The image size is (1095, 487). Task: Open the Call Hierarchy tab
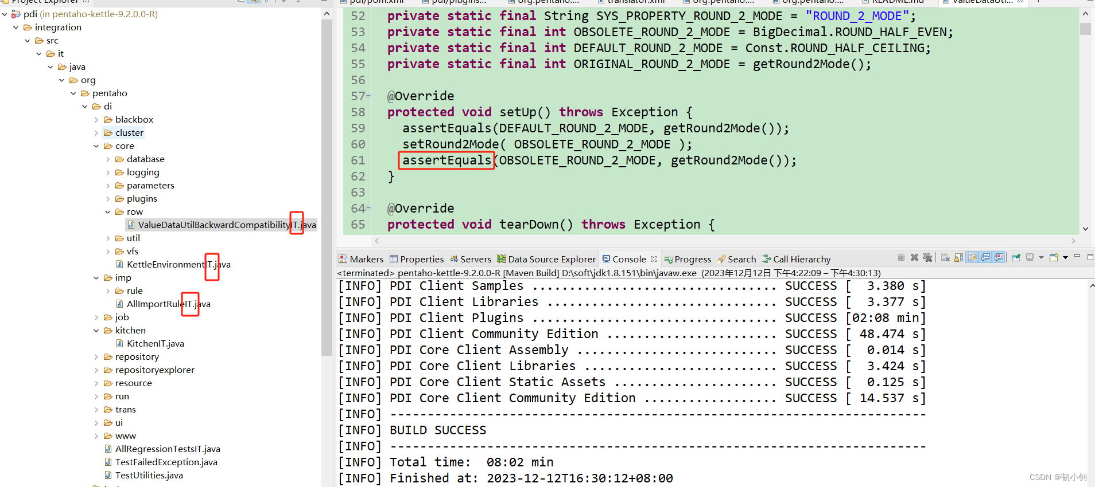(x=797, y=259)
